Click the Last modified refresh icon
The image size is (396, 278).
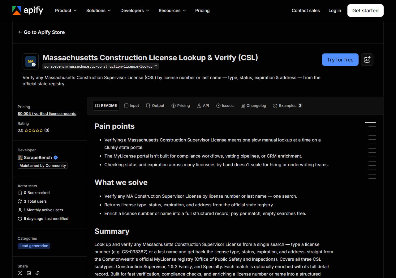click(20, 219)
